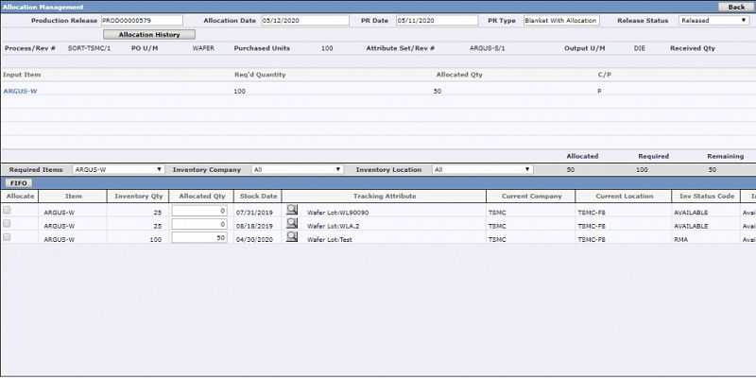Click the Allocation Date field
The width and height of the screenshot is (756, 378).
coord(305,20)
